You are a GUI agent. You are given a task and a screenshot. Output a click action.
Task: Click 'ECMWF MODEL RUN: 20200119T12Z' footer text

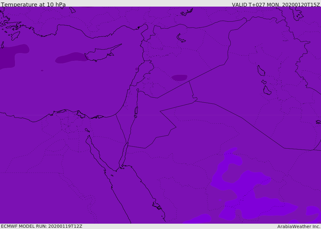(42, 226)
